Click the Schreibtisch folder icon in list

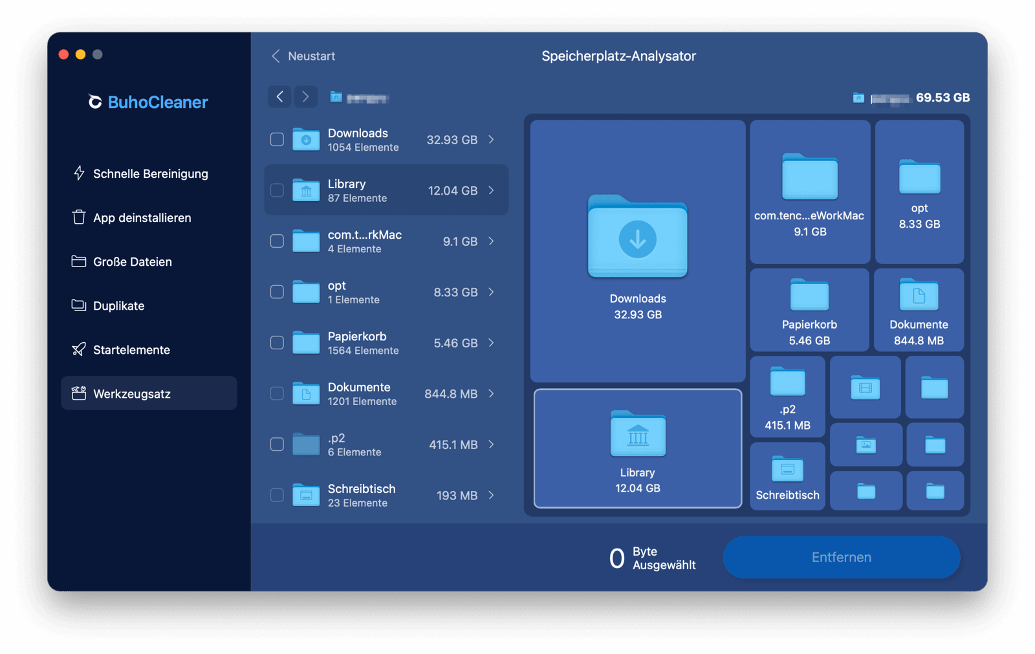pos(306,495)
